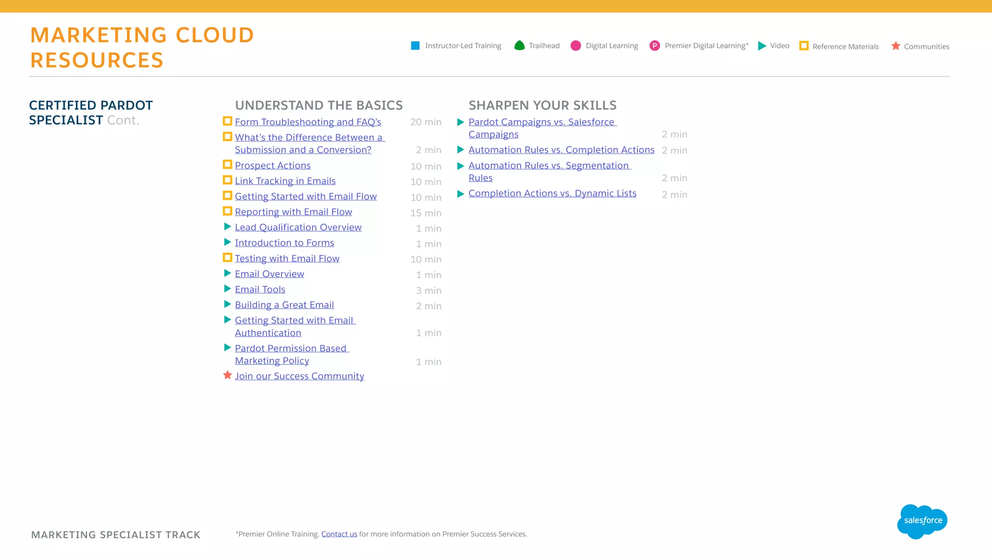Click the star icon beside Join our Success Community
Viewport: 992px width, 558px height.
pyautogui.click(x=227, y=375)
